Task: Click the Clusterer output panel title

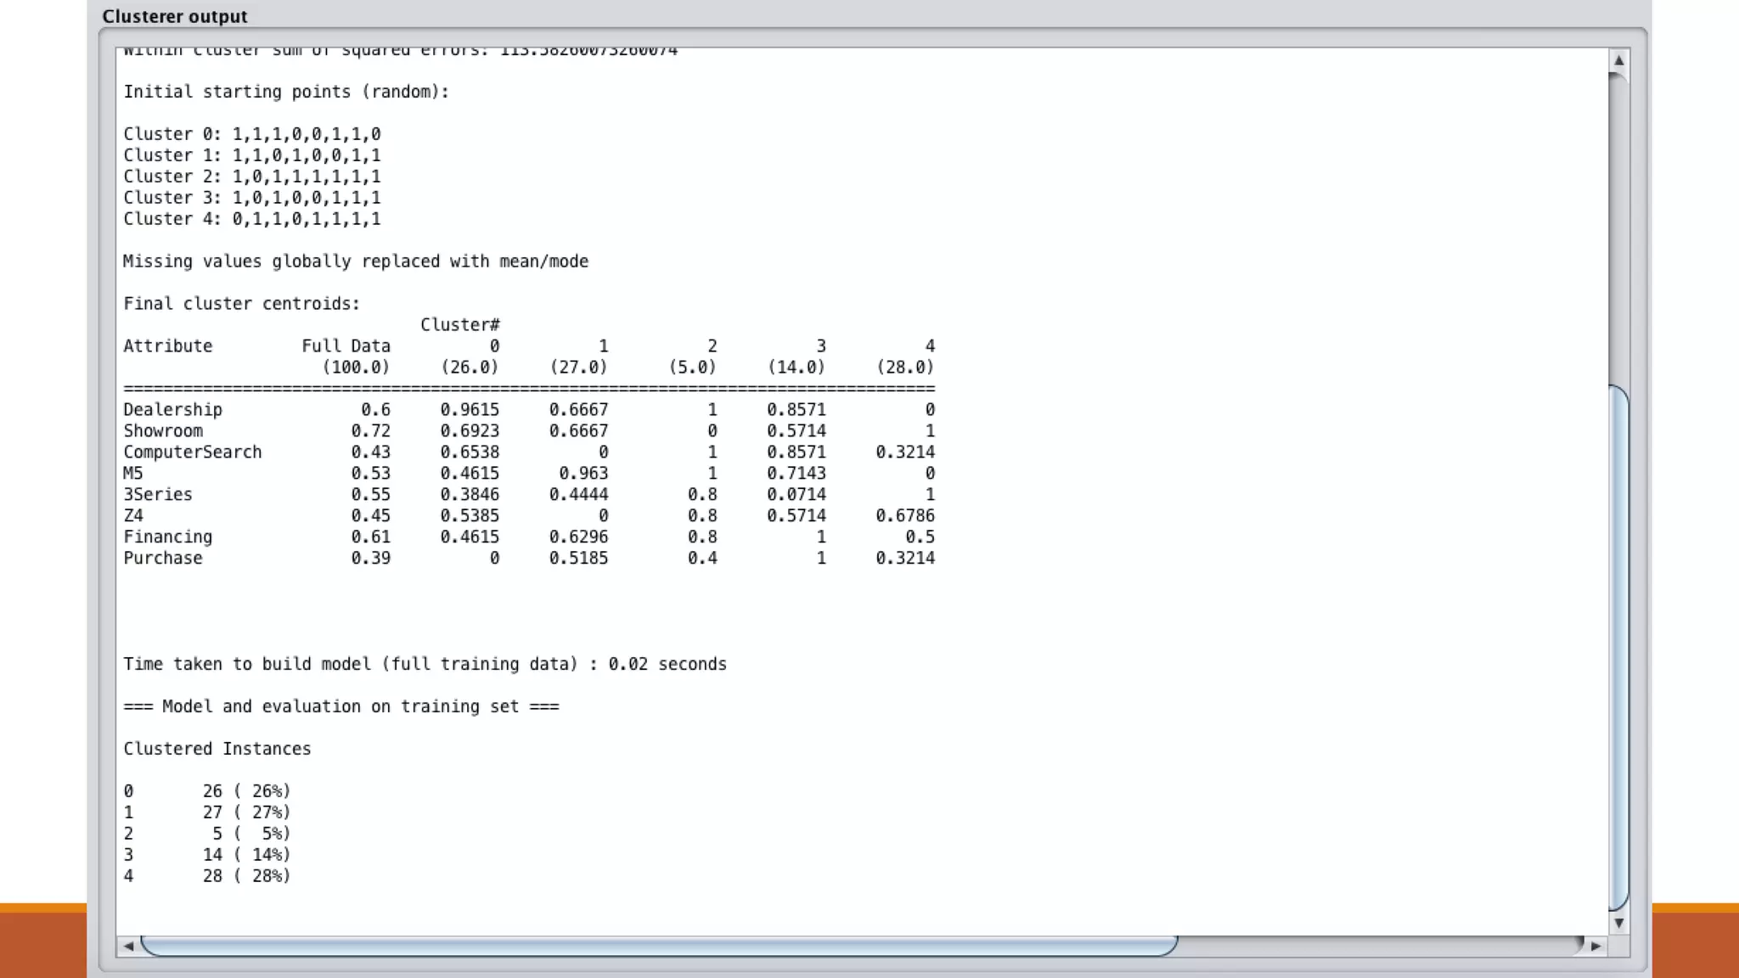Action: pos(175,16)
